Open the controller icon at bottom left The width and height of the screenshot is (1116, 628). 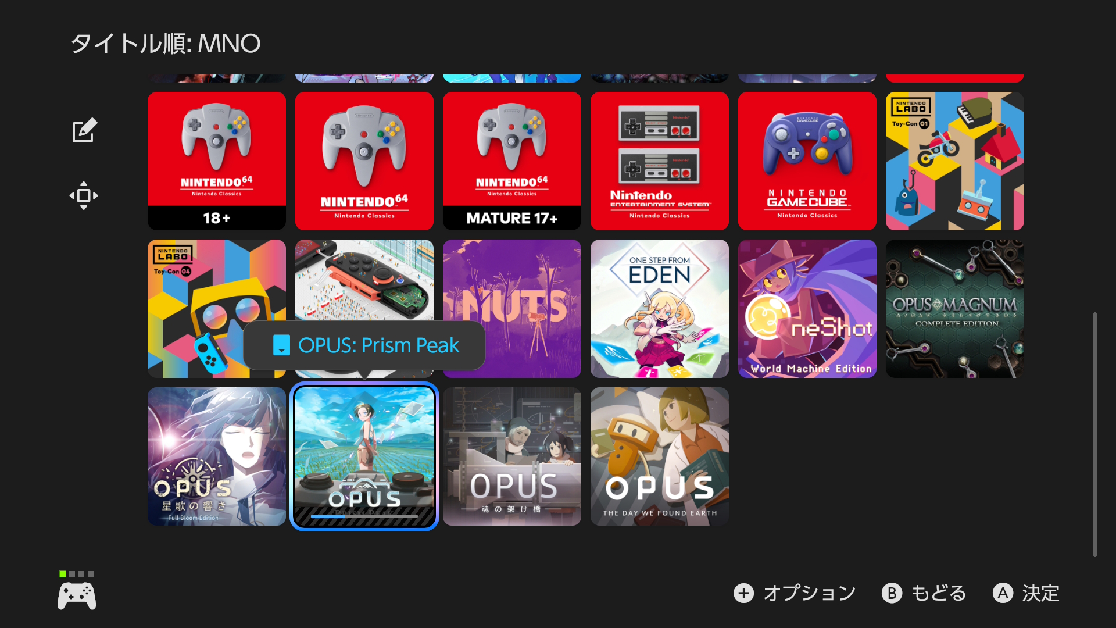tap(77, 596)
